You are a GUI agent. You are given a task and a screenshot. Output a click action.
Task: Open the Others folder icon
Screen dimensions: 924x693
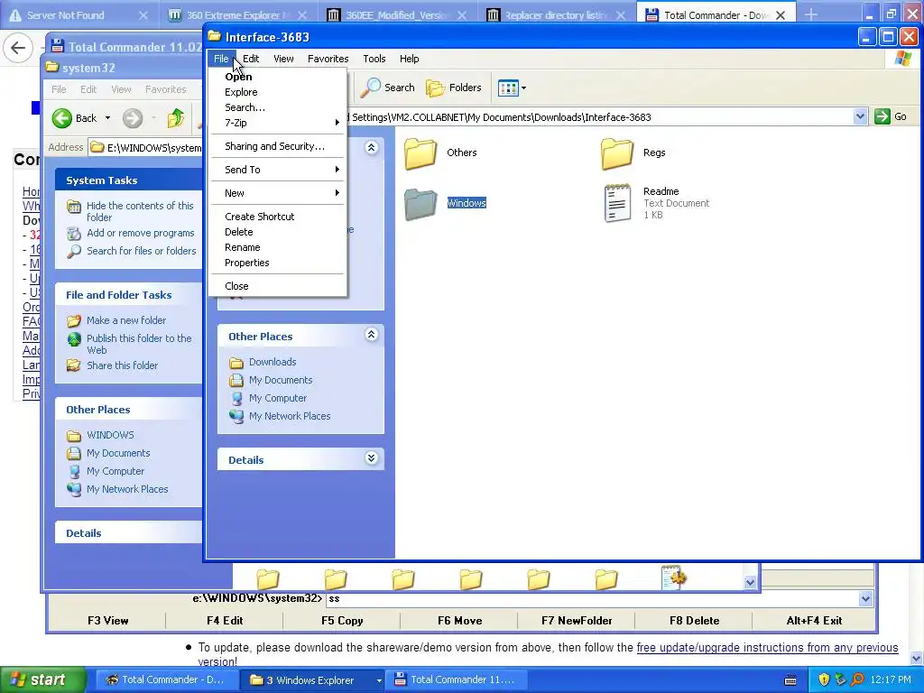coord(420,153)
